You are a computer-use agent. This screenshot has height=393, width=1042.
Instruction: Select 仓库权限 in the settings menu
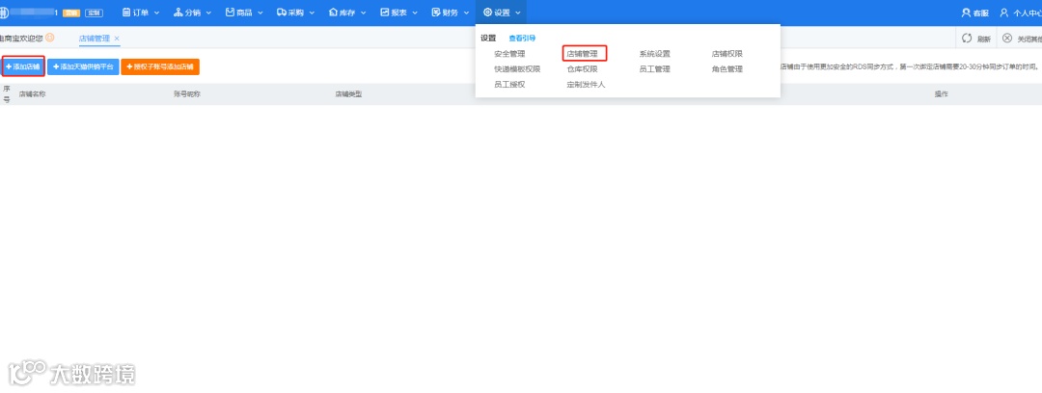coord(582,69)
